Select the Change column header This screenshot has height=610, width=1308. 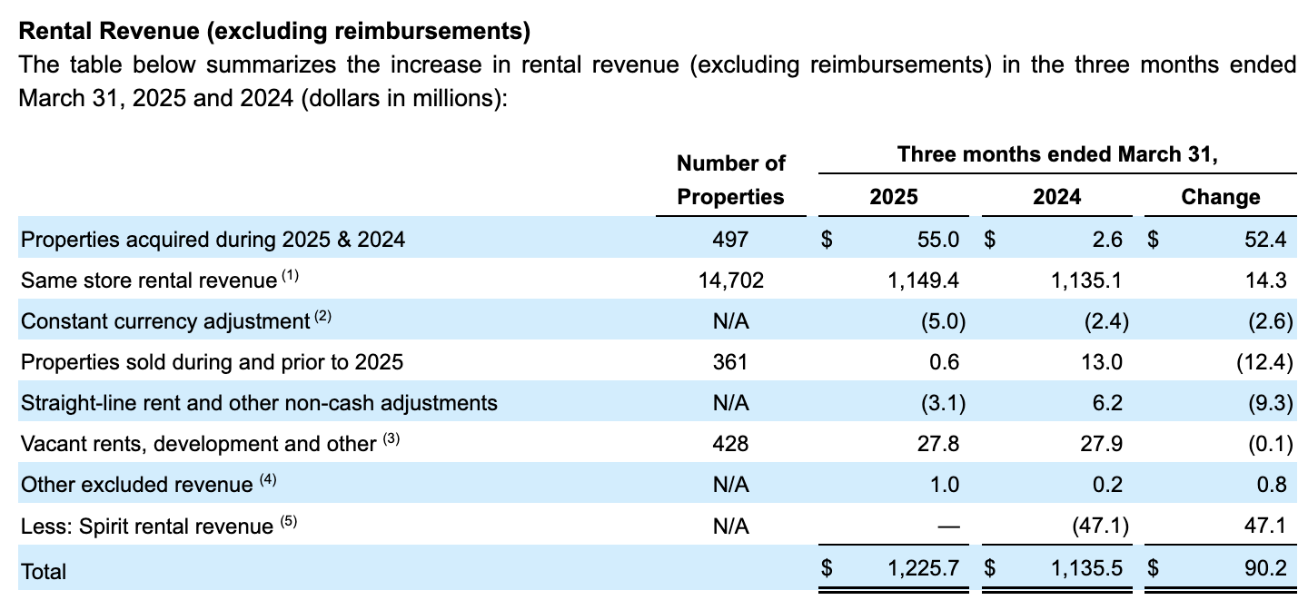1221,196
